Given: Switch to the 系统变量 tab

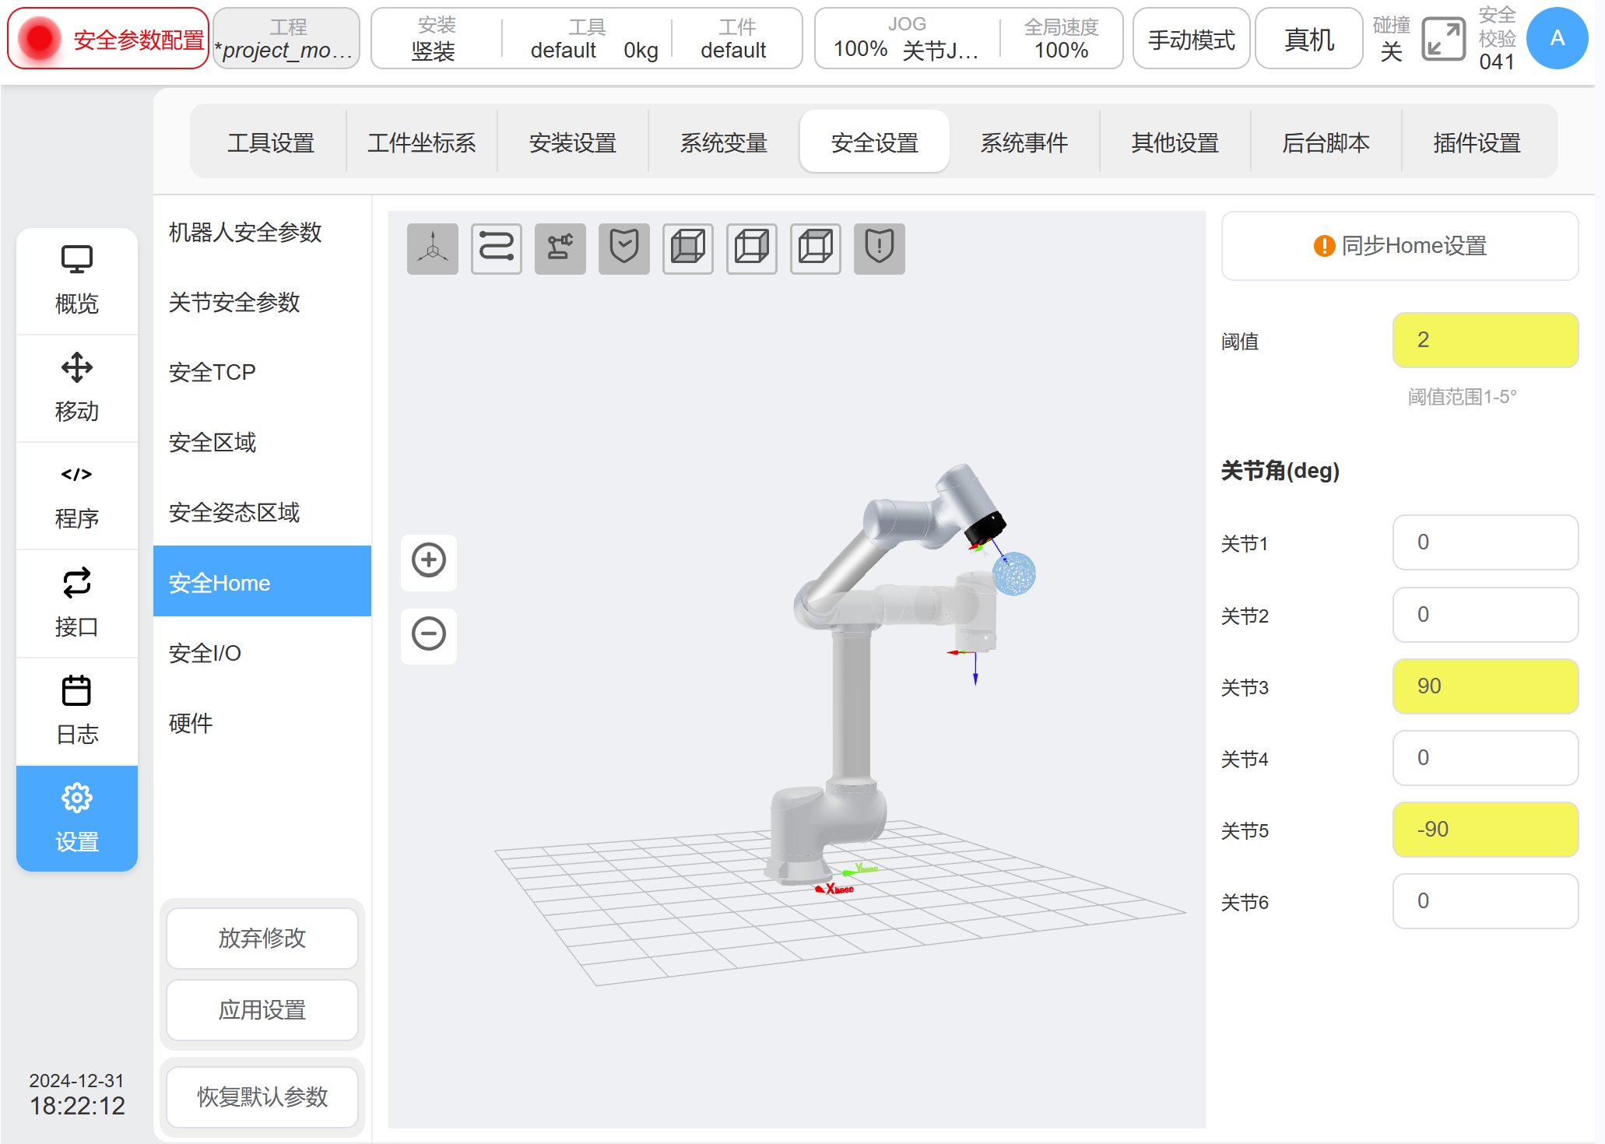Looking at the screenshot, I should [x=723, y=142].
